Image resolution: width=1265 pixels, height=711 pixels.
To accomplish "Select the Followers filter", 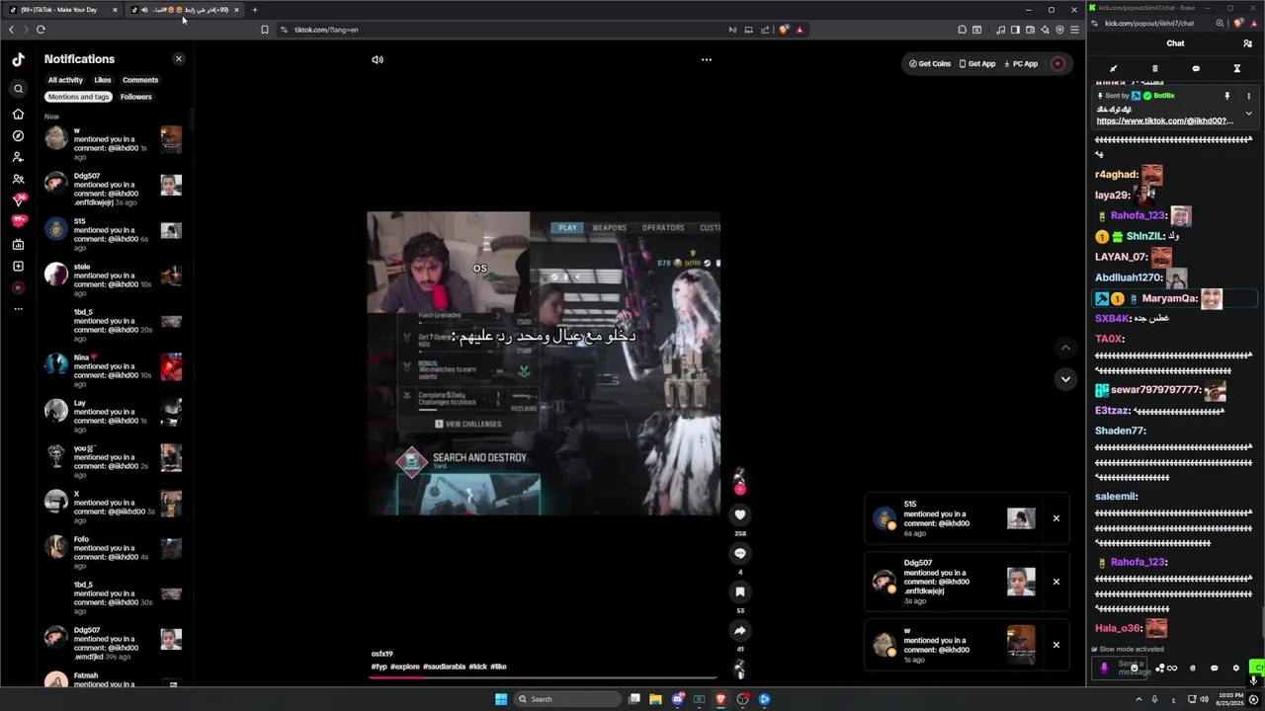I will (136, 97).
